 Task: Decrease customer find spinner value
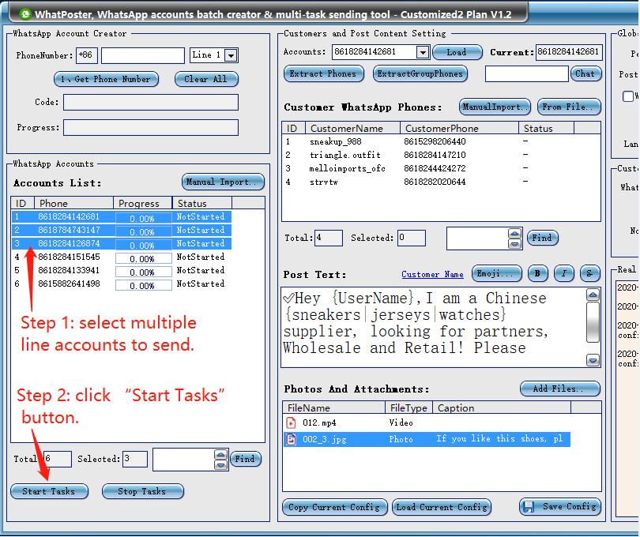pos(514,243)
